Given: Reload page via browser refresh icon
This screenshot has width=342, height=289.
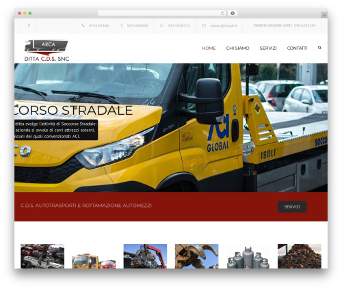Looking at the screenshot, I should pos(222,14).
